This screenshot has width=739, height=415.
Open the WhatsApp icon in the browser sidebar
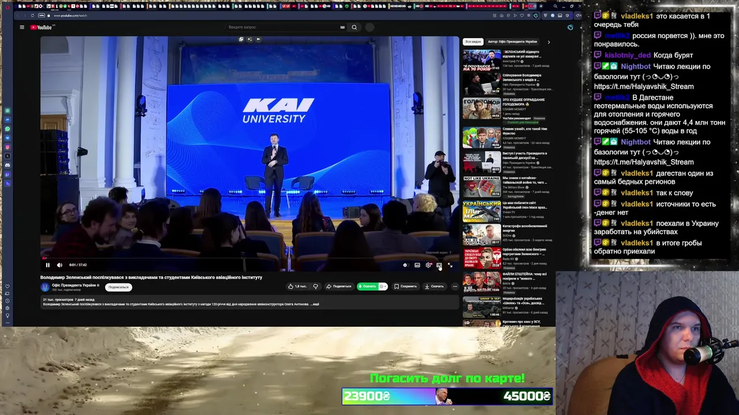point(8,129)
